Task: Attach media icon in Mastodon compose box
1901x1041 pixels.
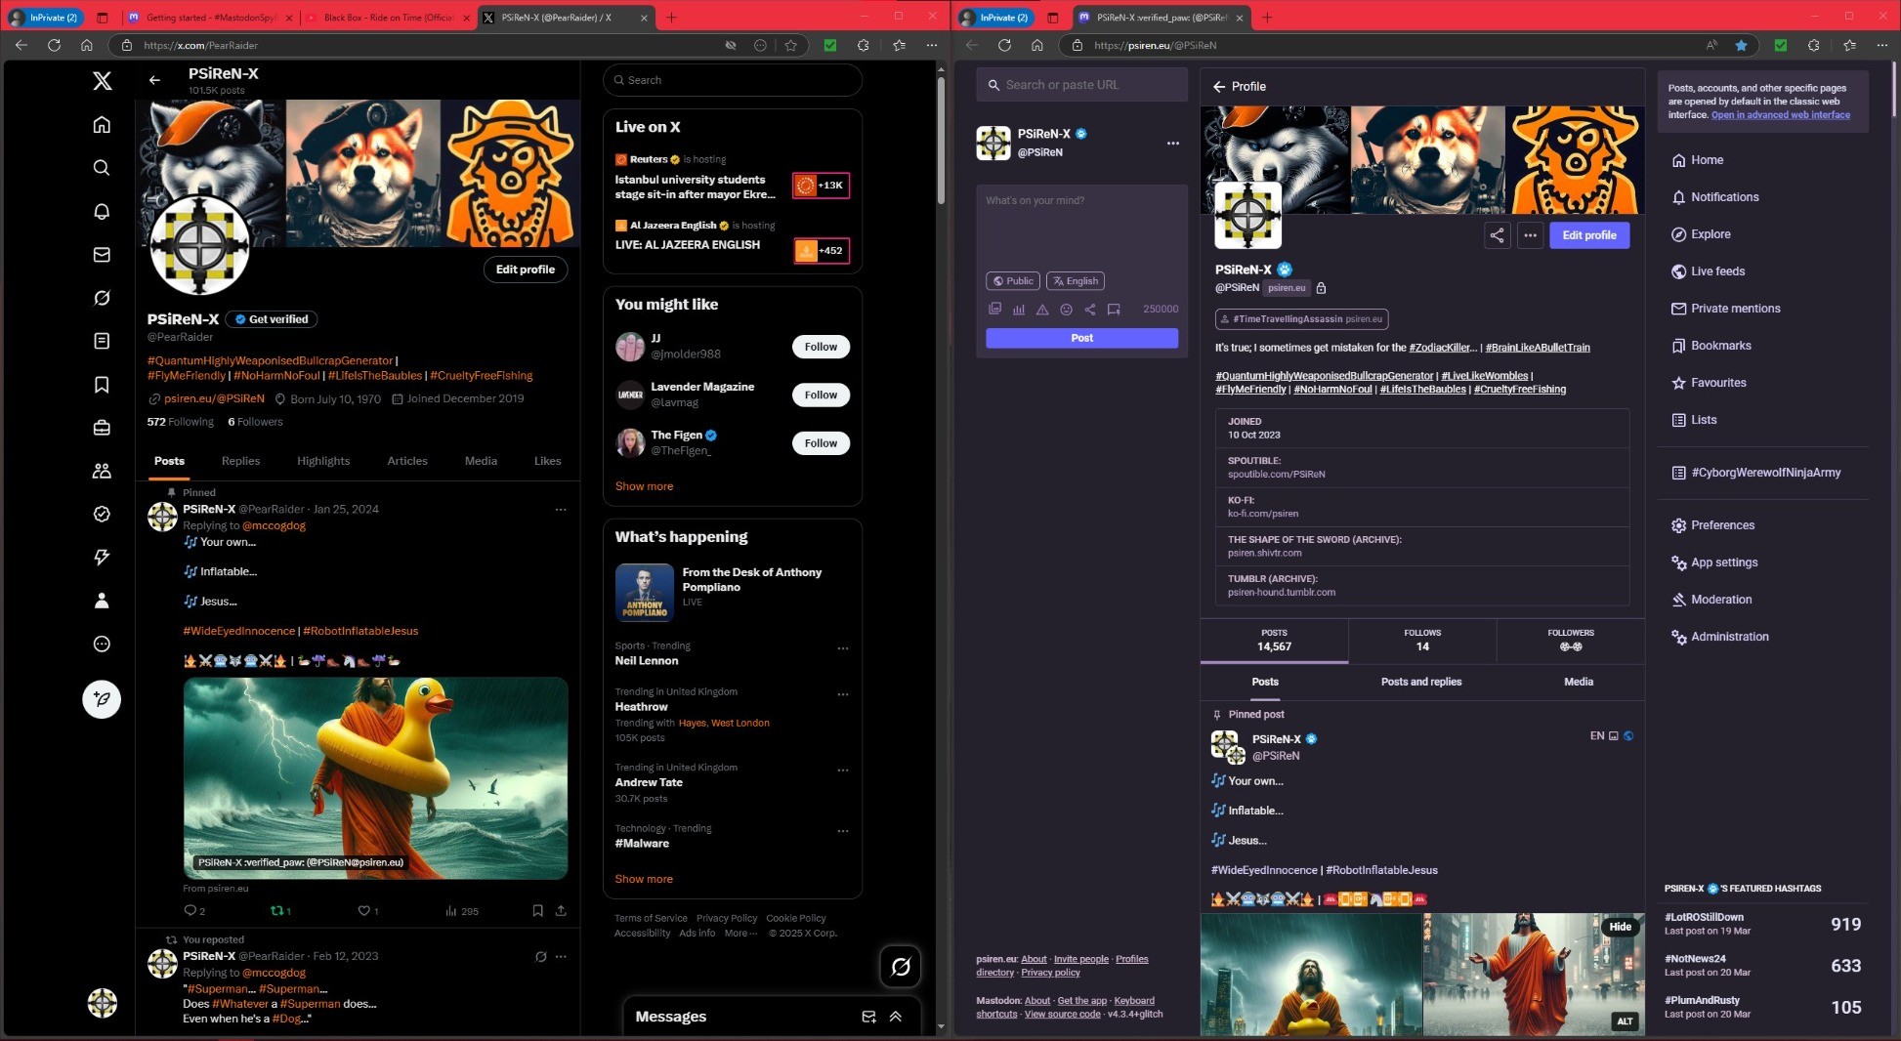Action: pyautogui.click(x=994, y=310)
